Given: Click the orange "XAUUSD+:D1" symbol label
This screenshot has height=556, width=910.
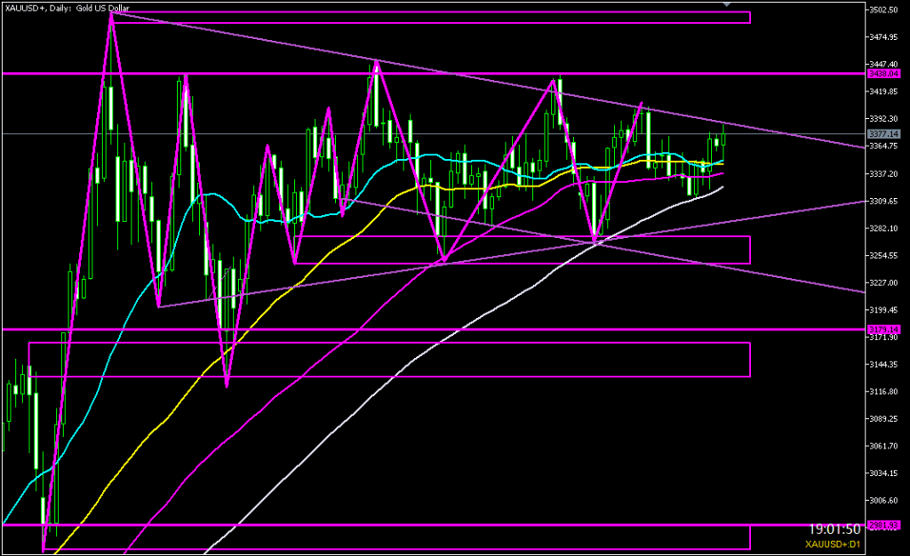Looking at the screenshot, I should pyautogui.click(x=833, y=544).
